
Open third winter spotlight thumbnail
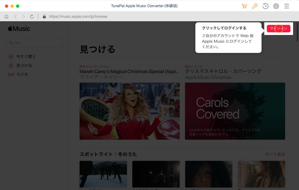[x=208, y=174]
